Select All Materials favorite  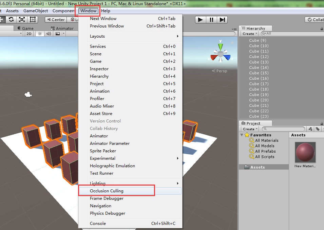point(264,140)
